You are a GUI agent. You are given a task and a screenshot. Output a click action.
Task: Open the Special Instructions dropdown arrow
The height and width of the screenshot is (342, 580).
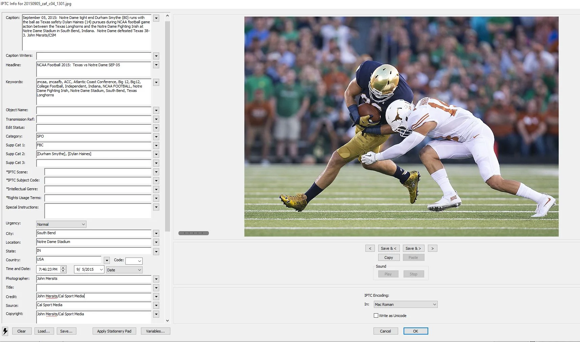pos(156,207)
